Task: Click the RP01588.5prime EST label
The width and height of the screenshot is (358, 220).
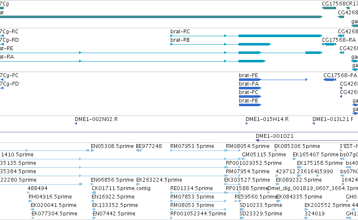Action: [247, 188]
